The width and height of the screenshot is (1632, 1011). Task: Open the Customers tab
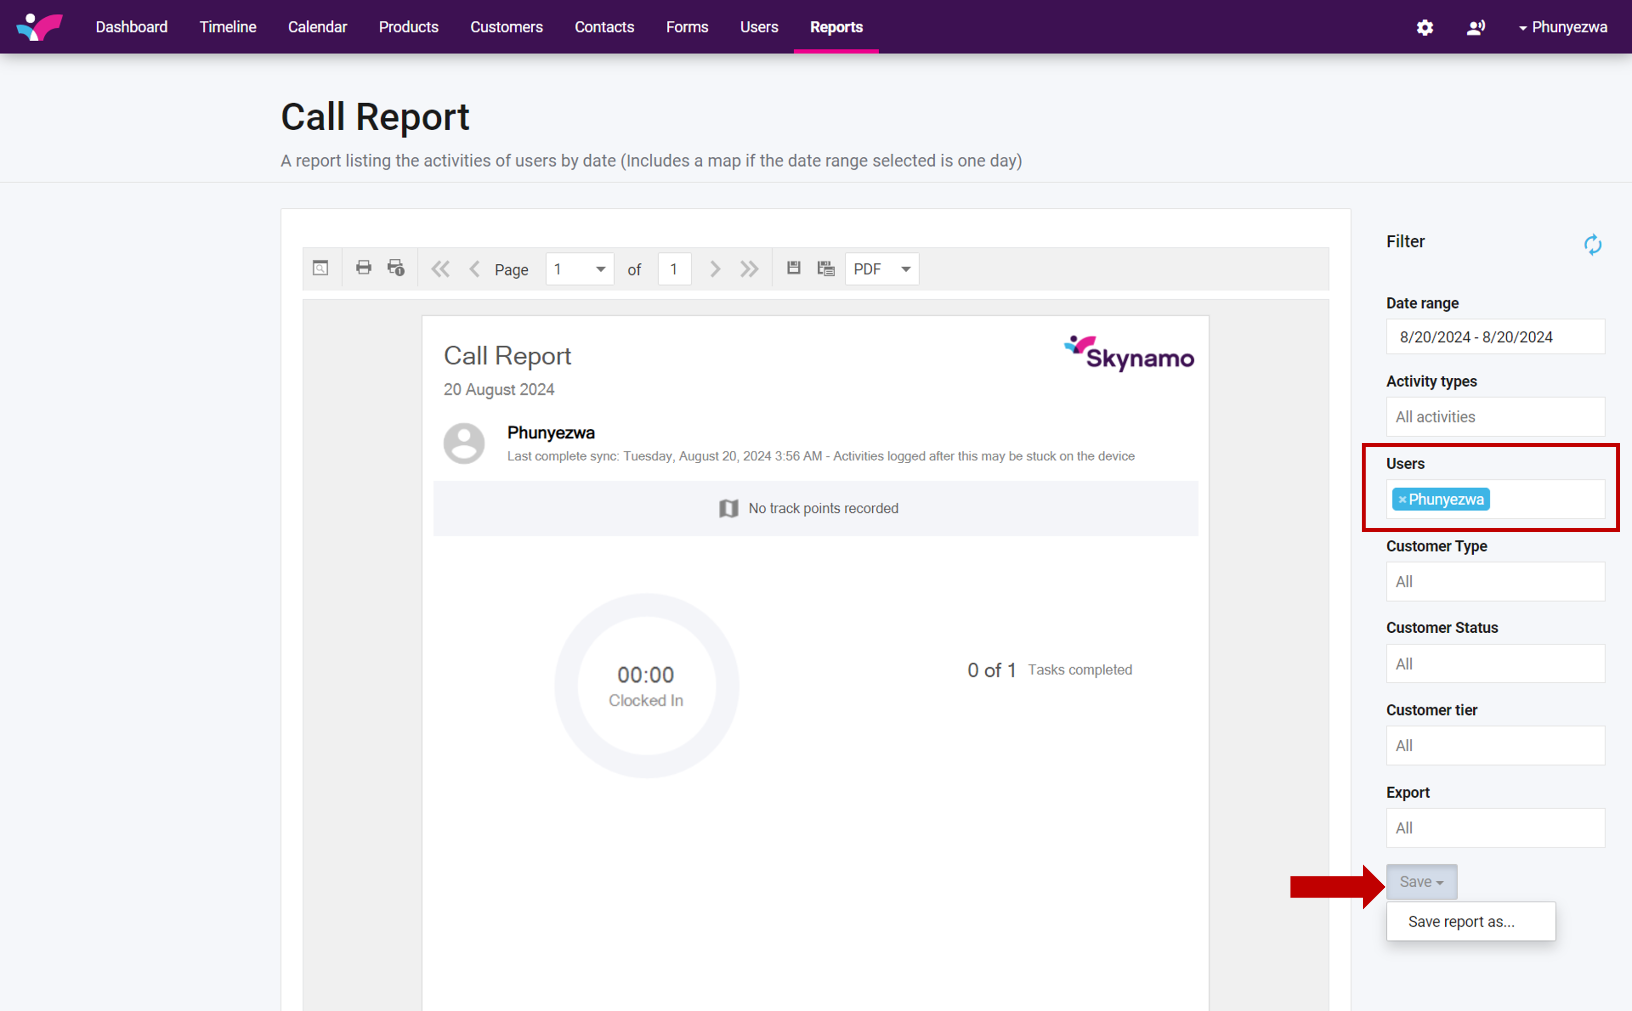click(506, 28)
